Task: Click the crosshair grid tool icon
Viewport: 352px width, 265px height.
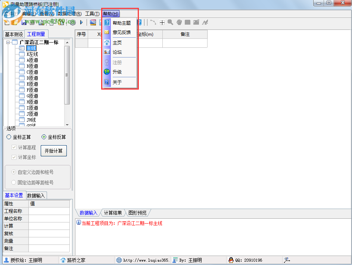Action: pyautogui.click(x=162, y=22)
